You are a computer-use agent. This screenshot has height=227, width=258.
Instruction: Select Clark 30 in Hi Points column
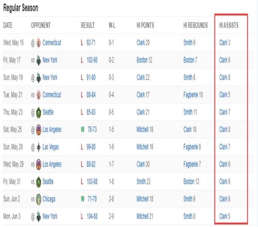(143, 164)
